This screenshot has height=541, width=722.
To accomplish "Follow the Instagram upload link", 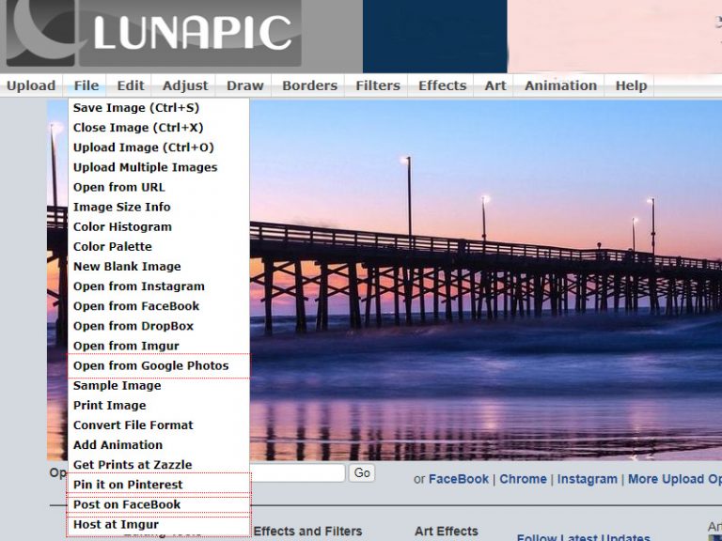I will pos(587,479).
